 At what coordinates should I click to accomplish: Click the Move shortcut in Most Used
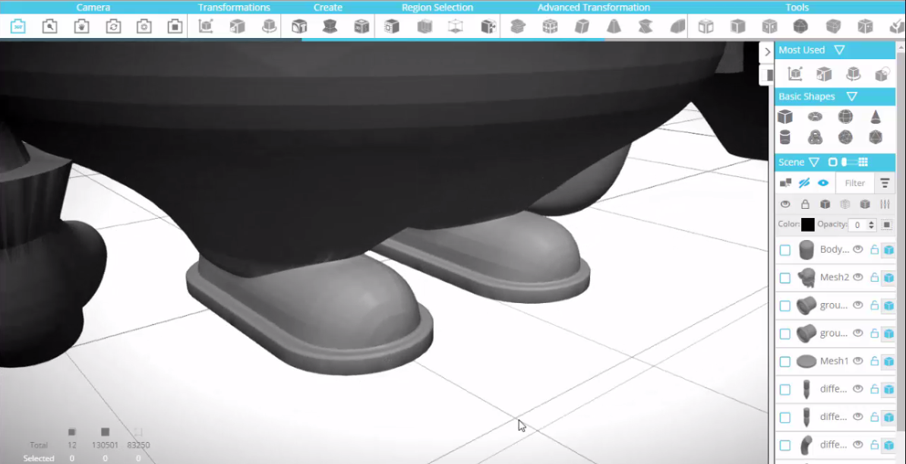click(795, 74)
